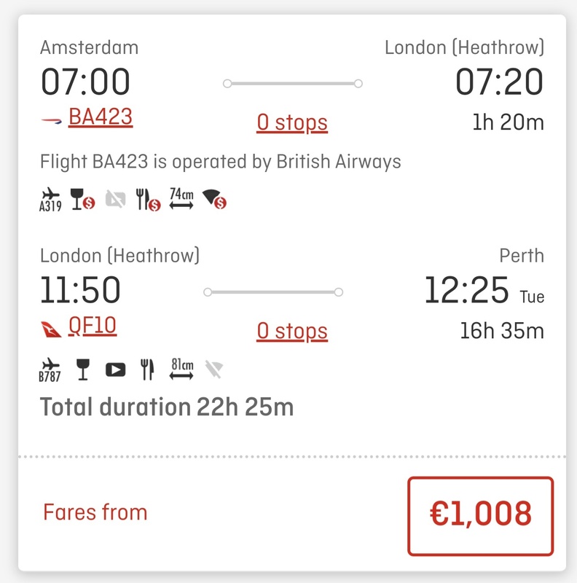Open the QF10 flight number link
The width and height of the screenshot is (577, 583).
[93, 326]
